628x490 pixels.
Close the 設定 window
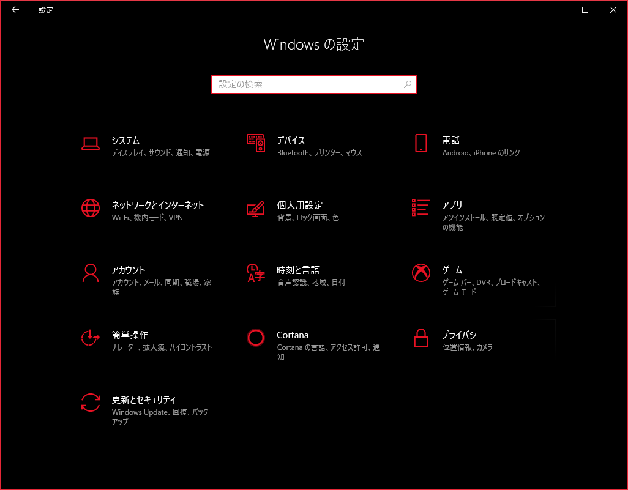click(x=613, y=10)
